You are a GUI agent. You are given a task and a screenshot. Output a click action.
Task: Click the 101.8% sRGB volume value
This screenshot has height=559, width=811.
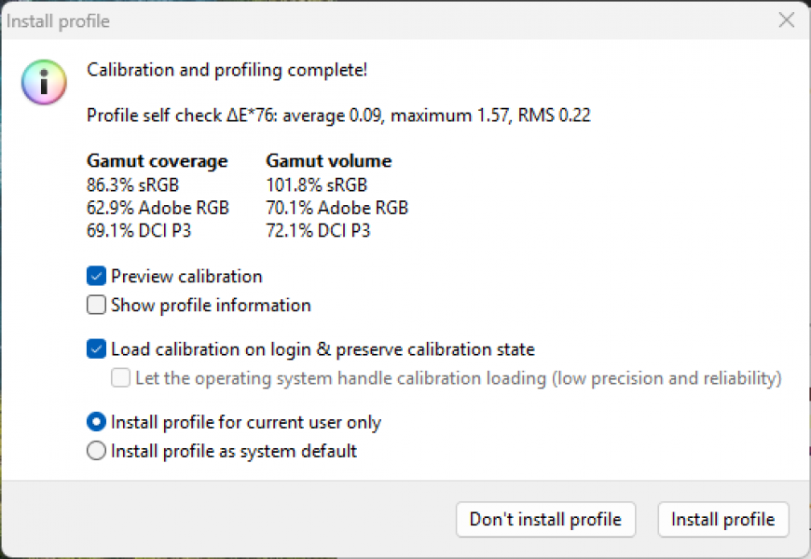[316, 184]
